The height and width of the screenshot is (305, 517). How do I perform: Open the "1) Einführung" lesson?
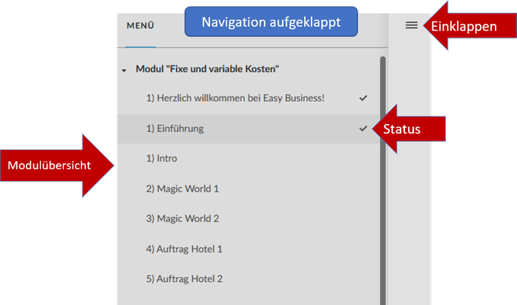(248, 128)
